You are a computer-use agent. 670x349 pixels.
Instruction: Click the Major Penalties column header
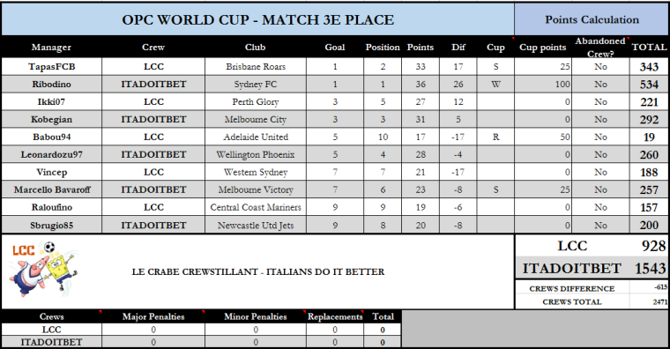click(153, 316)
